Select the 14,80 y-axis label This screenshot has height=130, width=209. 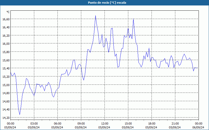click(6, 93)
